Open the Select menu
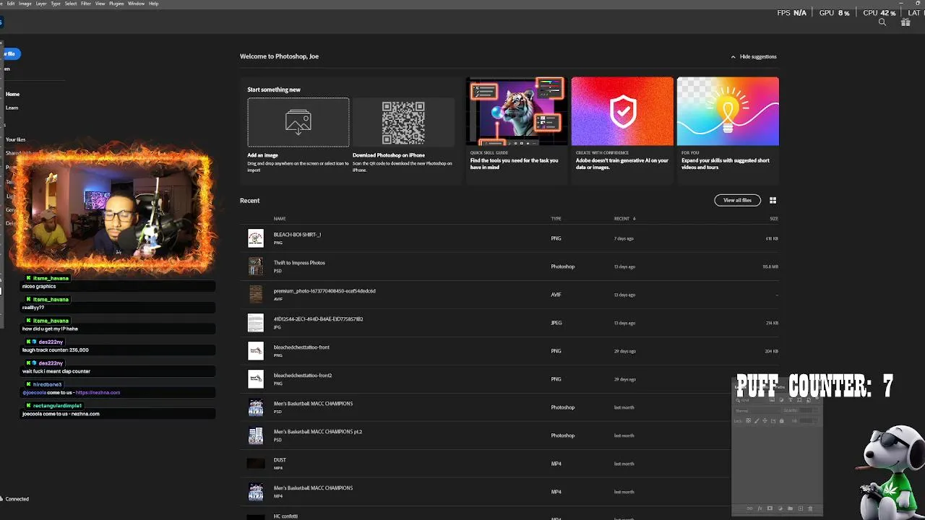Viewport: 925px width, 520px height. (x=71, y=4)
